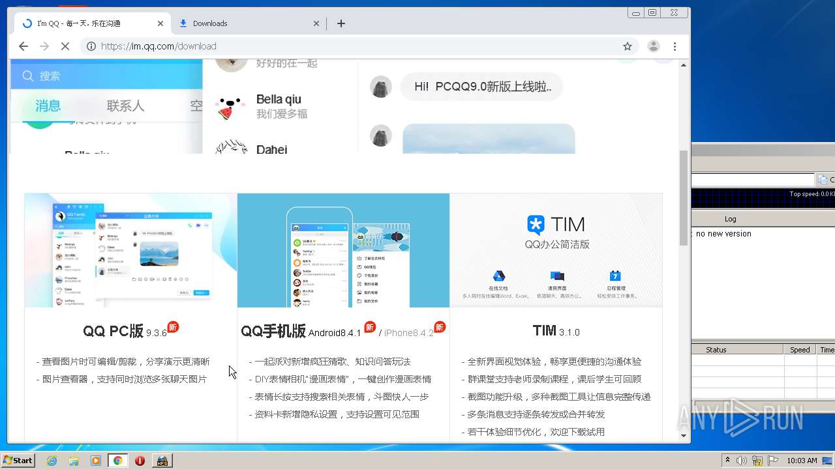This screenshot has height=469, width=835.
Task: Open the Bella qiu chat entry
Action: click(279, 107)
